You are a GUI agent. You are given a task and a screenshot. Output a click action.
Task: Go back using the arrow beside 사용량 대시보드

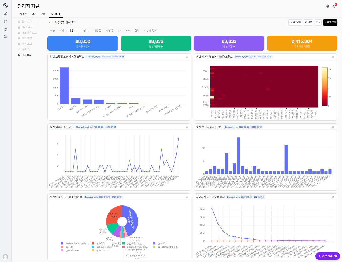pyautogui.click(x=50, y=22)
